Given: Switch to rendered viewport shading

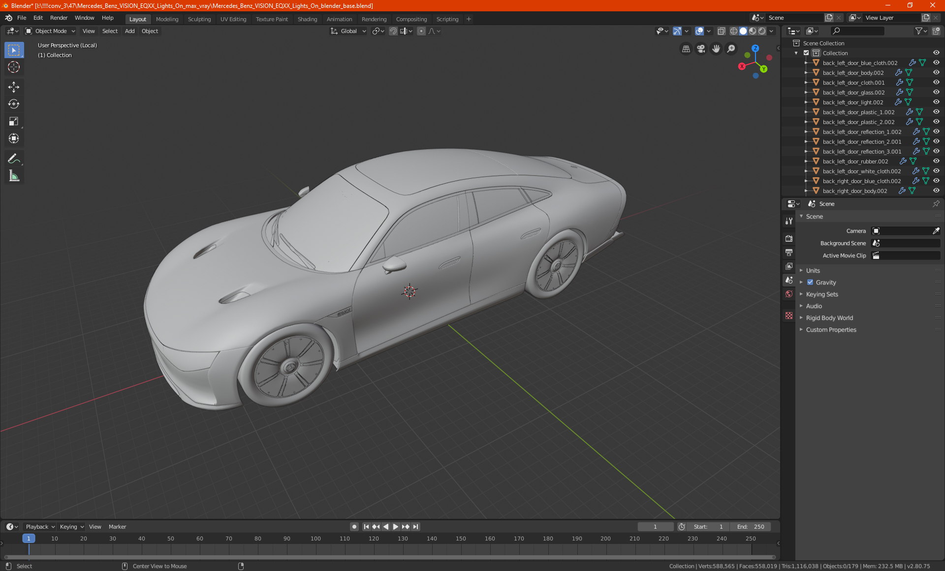Looking at the screenshot, I should click(x=762, y=31).
